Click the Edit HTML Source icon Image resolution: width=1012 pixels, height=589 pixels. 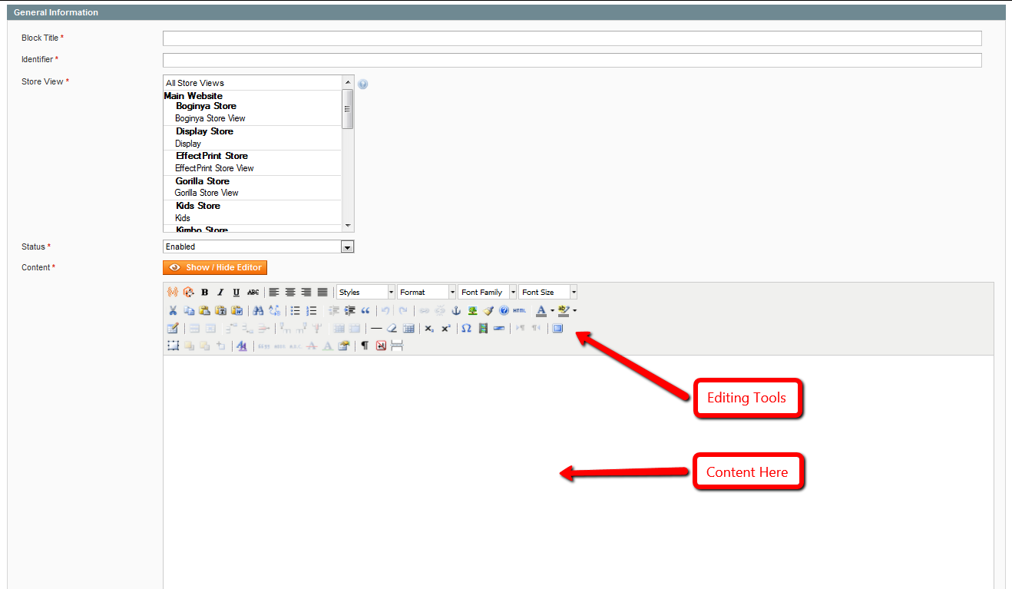(521, 310)
